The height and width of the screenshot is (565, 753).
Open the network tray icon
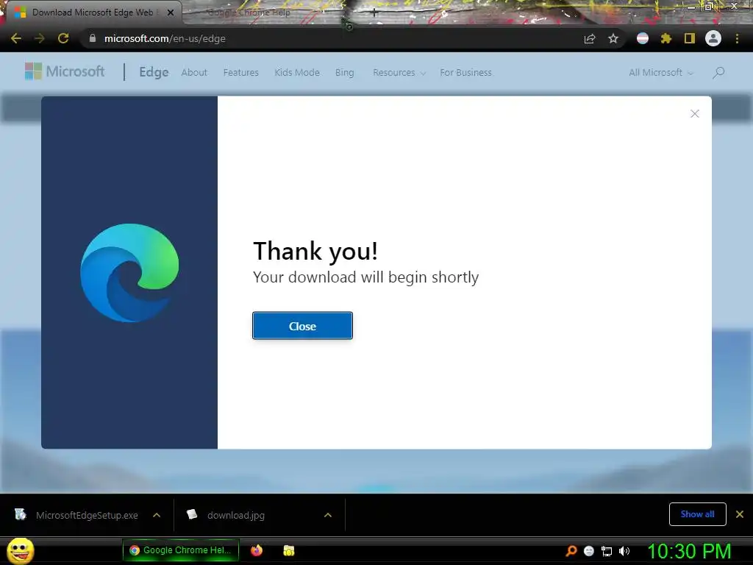tap(607, 552)
